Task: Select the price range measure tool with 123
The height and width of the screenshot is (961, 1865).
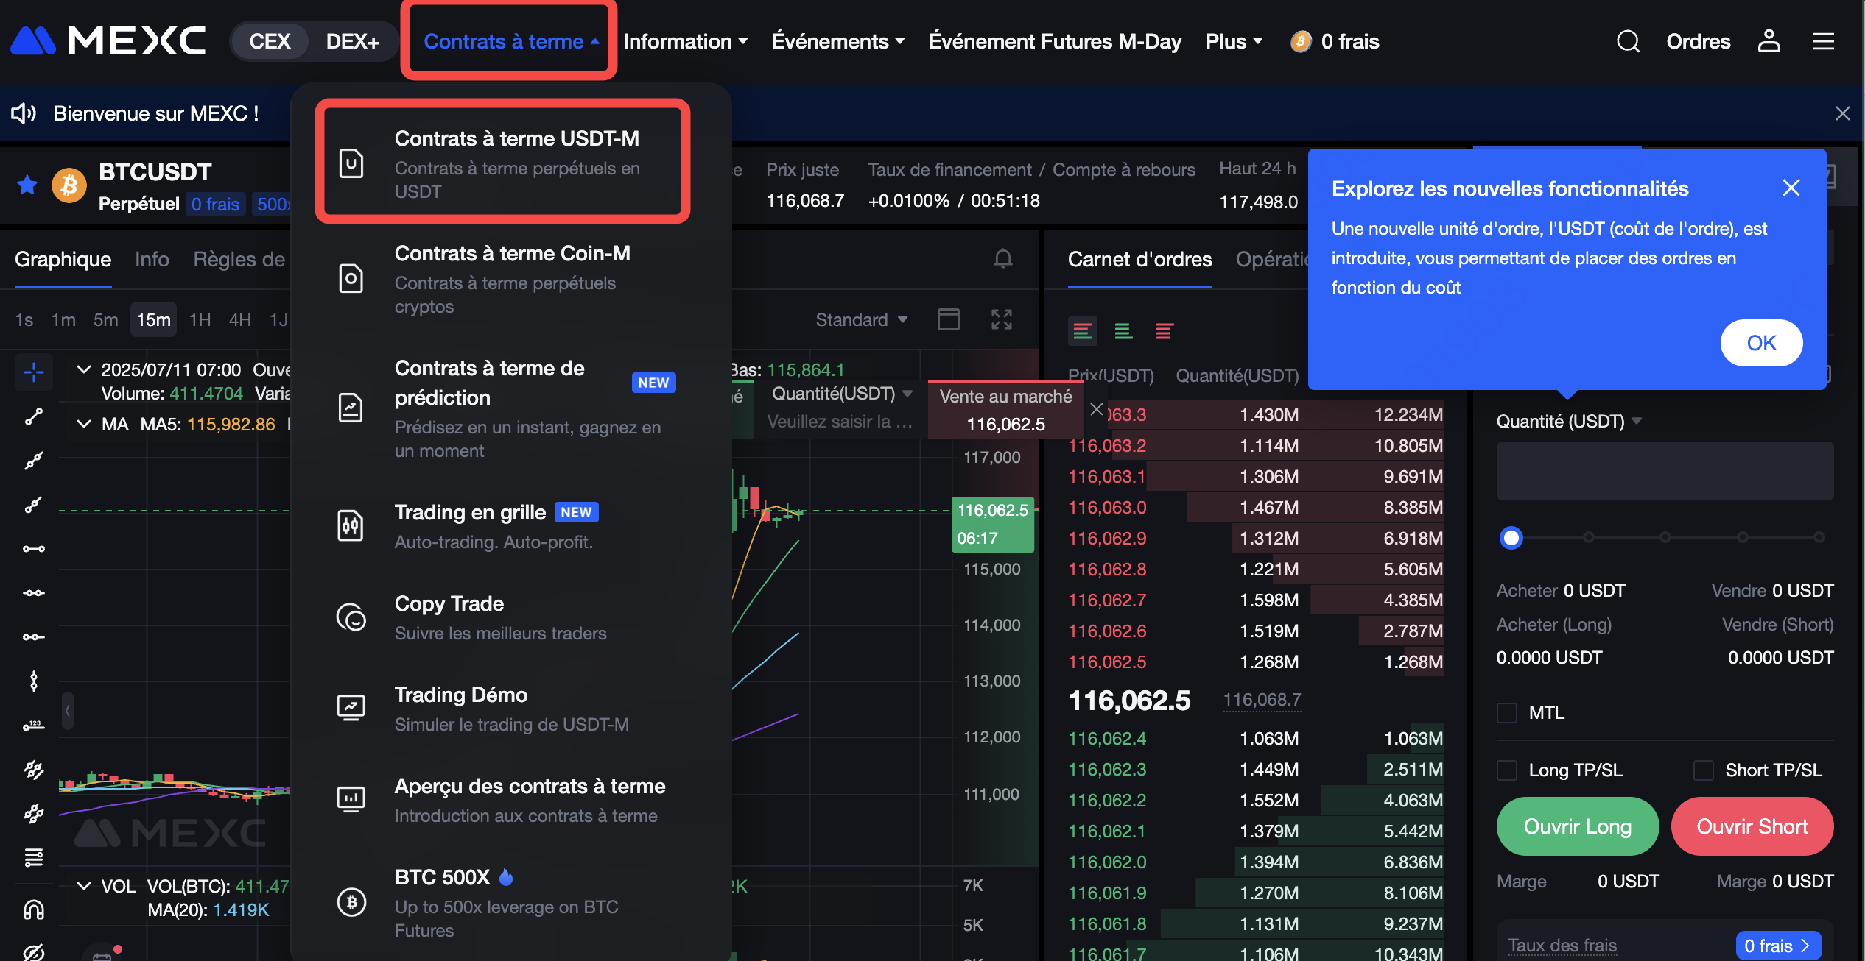Action: click(33, 726)
